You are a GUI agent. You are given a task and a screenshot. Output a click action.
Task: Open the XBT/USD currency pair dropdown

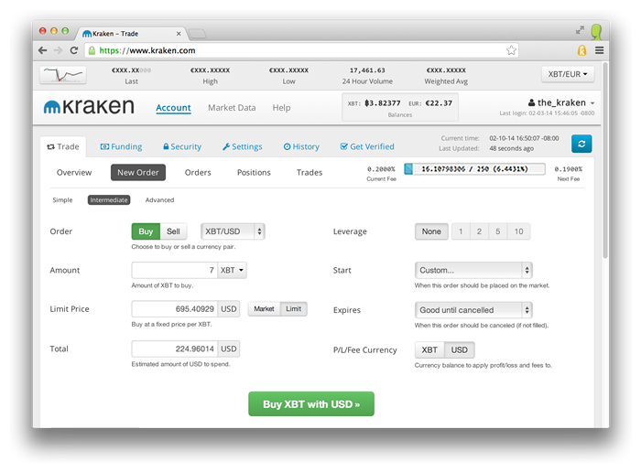click(233, 231)
